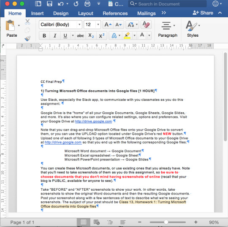Click the Copy icon
The image size is (228, 227).
coord(27,30)
